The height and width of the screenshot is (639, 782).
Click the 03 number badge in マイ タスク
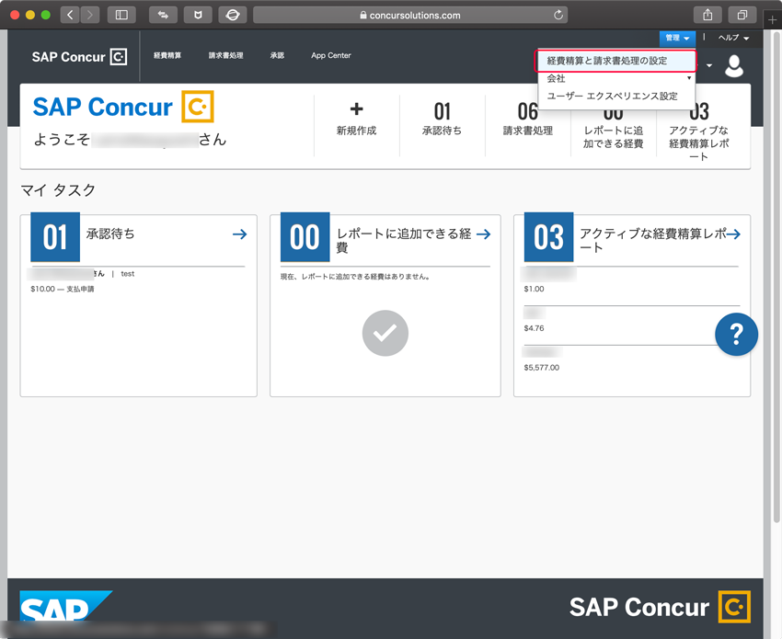[548, 237]
